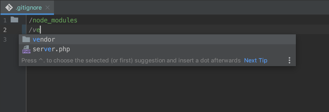Click the leading slash before node_modules
The width and height of the screenshot is (329, 112).
pyautogui.click(x=31, y=20)
